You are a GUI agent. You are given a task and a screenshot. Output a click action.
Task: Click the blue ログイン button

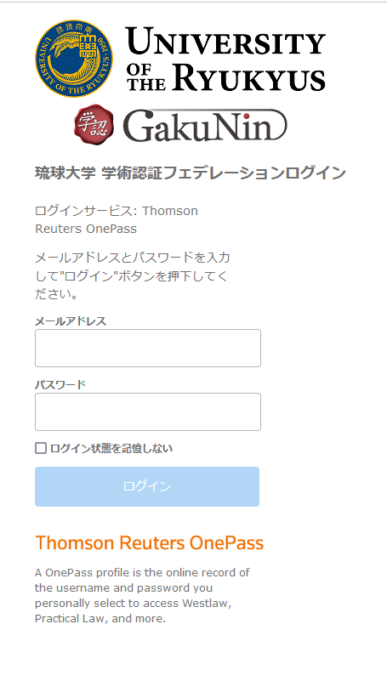click(147, 486)
